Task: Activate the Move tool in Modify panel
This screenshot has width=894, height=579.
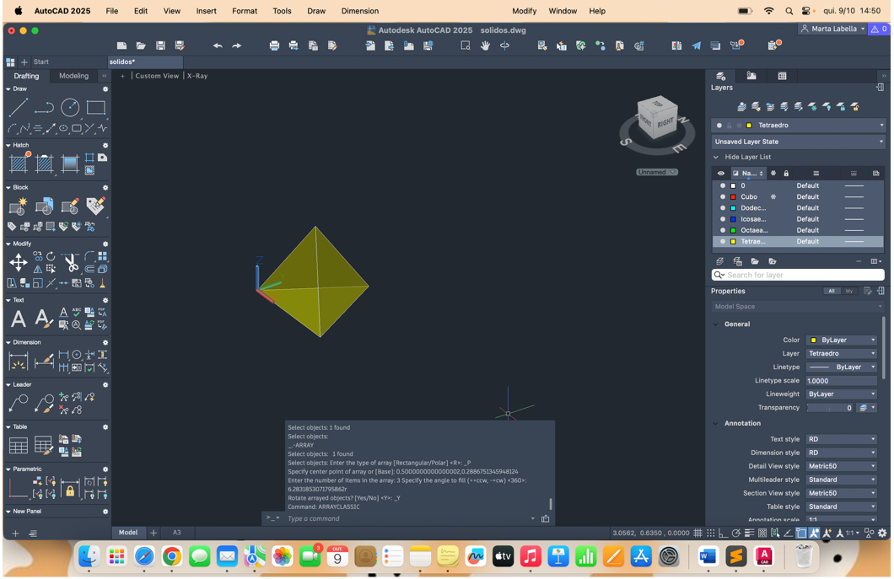Action: click(18, 263)
